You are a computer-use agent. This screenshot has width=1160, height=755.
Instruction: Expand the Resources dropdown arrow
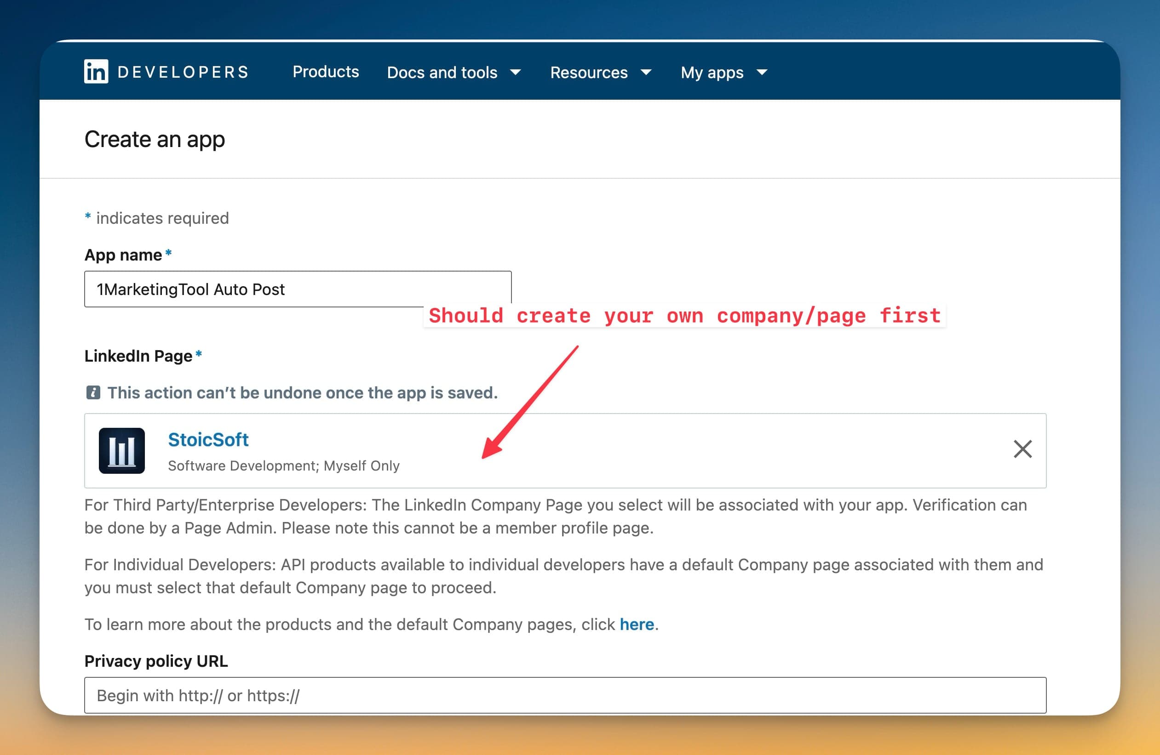tap(646, 73)
